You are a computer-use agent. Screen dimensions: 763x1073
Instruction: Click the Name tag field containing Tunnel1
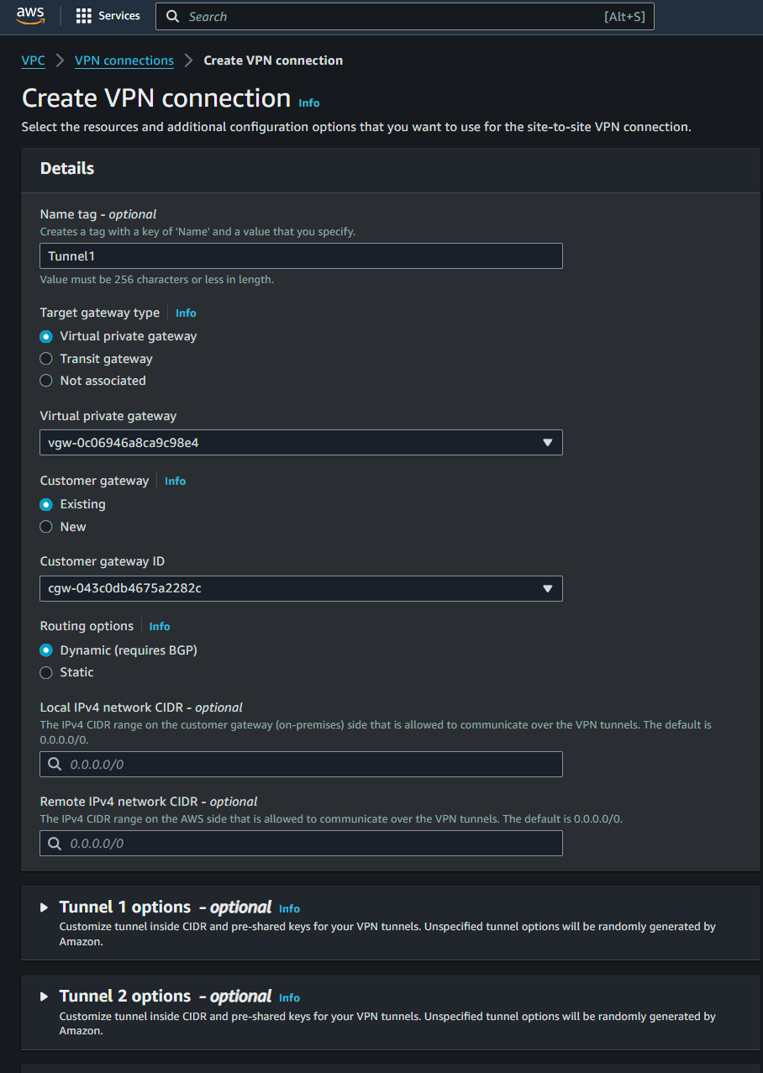(301, 255)
